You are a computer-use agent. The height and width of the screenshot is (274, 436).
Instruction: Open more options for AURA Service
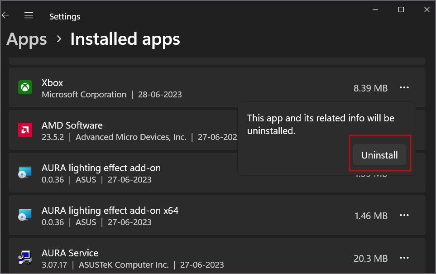pyautogui.click(x=404, y=258)
